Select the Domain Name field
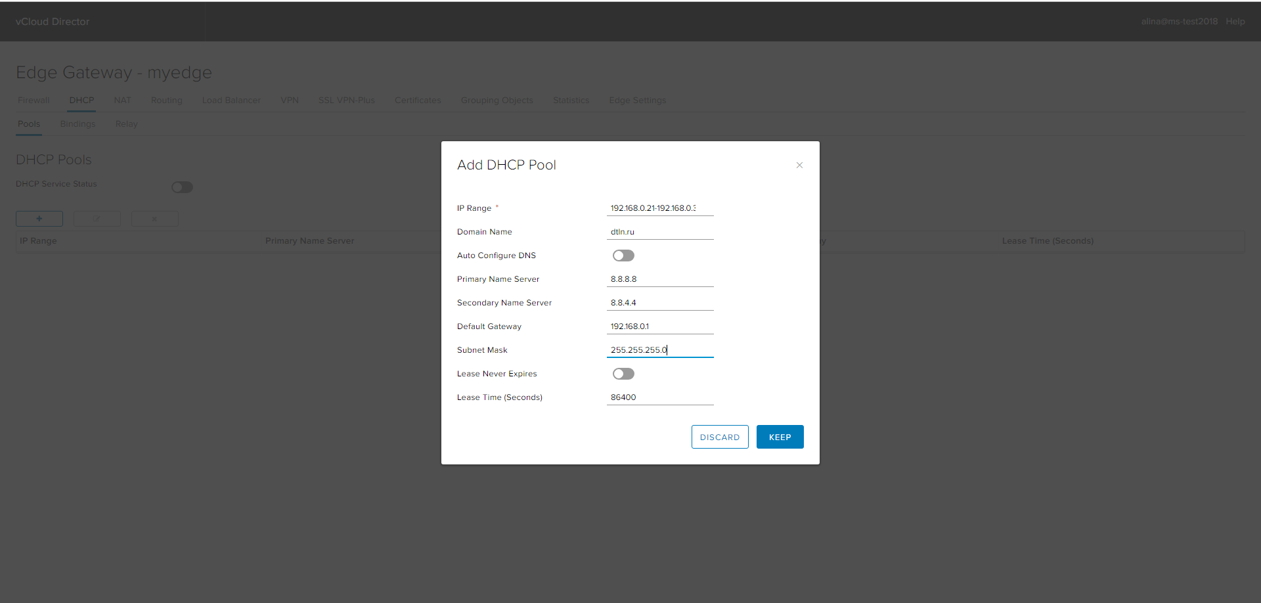1261x603 pixels. (x=659, y=231)
